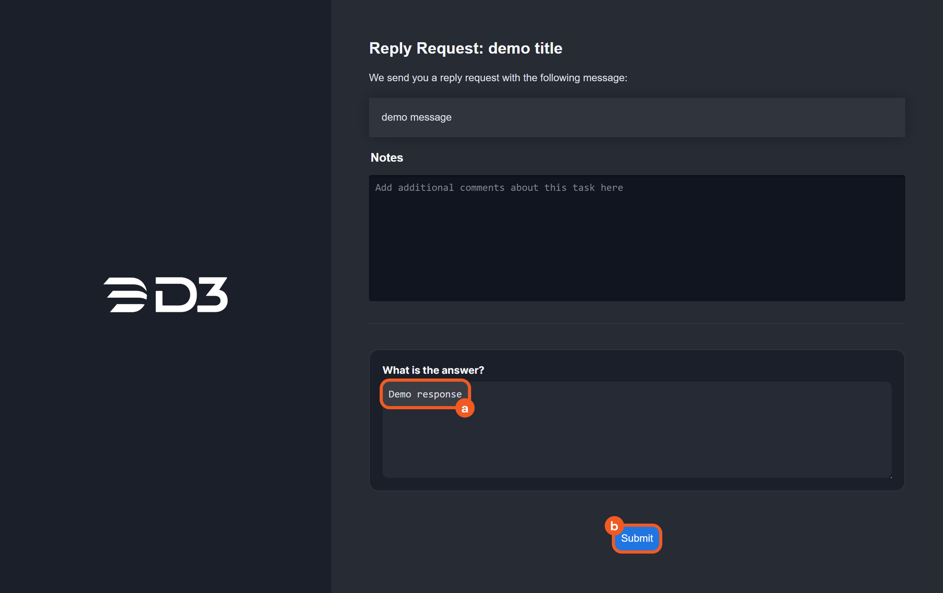Grab the answer textarea resize handle
The height and width of the screenshot is (593, 943).
[x=890, y=477]
